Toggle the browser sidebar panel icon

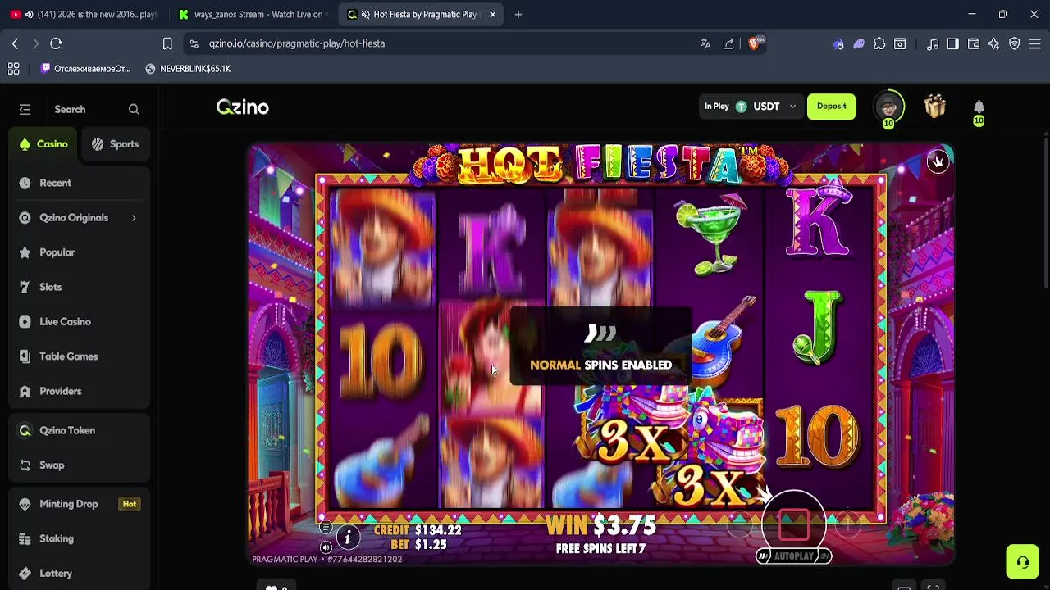(952, 43)
